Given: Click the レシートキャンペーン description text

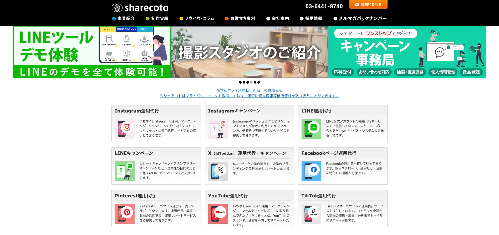Looking at the screenshot, I should (x=168, y=171).
